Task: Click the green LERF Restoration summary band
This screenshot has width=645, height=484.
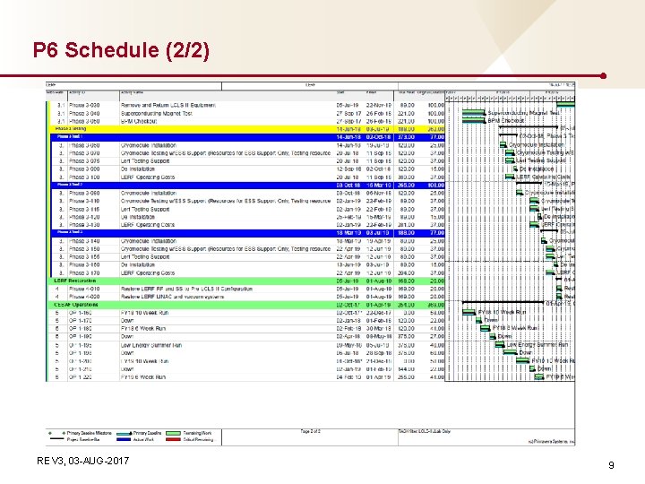Action: 247,281
